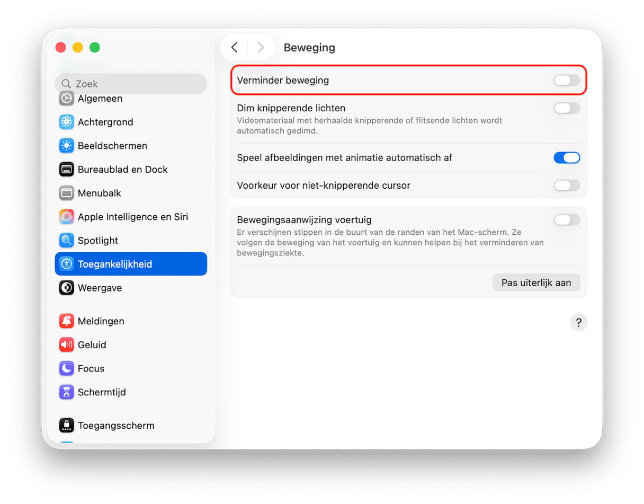Open Beeldschermen via its sun icon
The width and height of the screenshot is (644, 504).
pyautogui.click(x=66, y=146)
